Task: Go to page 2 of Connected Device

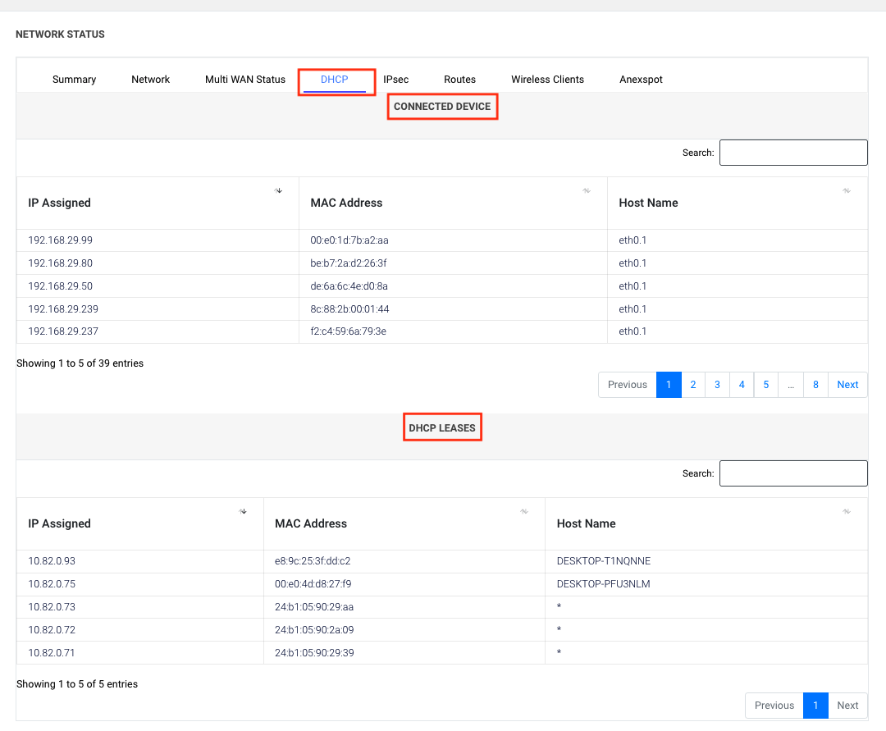Action: [693, 385]
